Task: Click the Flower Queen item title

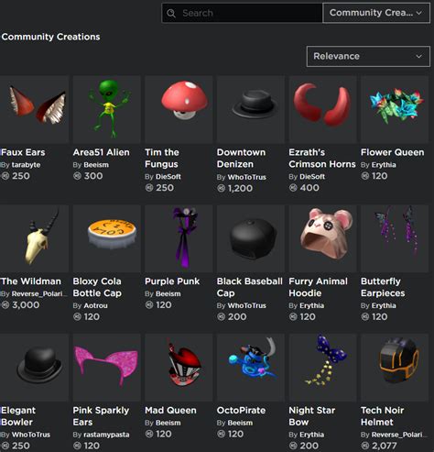Action: pyautogui.click(x=392, y=152)
